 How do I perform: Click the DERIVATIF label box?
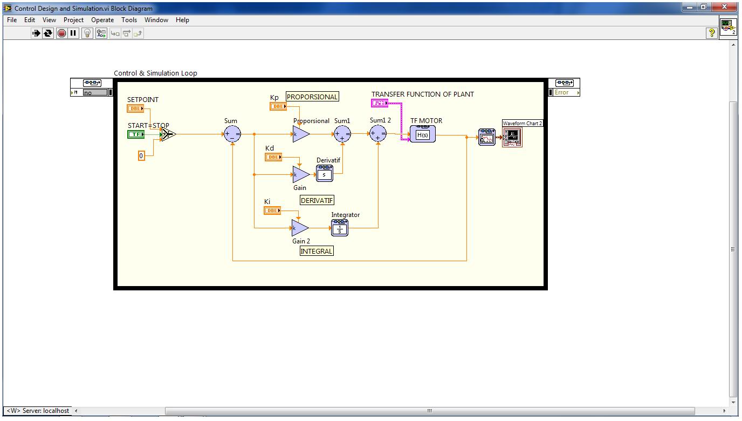coord(317,200)
